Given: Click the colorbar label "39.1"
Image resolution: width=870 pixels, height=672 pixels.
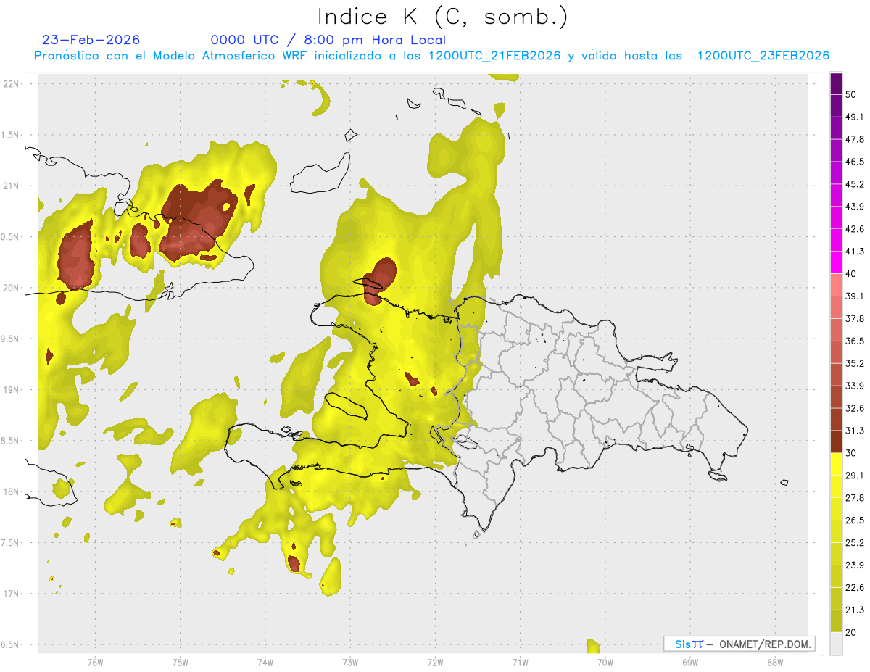Looking at the screenshot, I should click(x=855, y=296).
